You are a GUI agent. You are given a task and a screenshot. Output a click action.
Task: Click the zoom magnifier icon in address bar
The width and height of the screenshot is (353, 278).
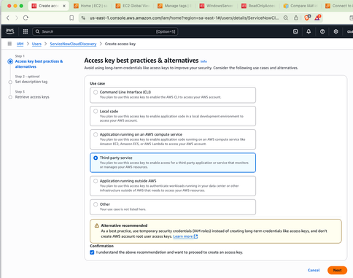(286, 18)
